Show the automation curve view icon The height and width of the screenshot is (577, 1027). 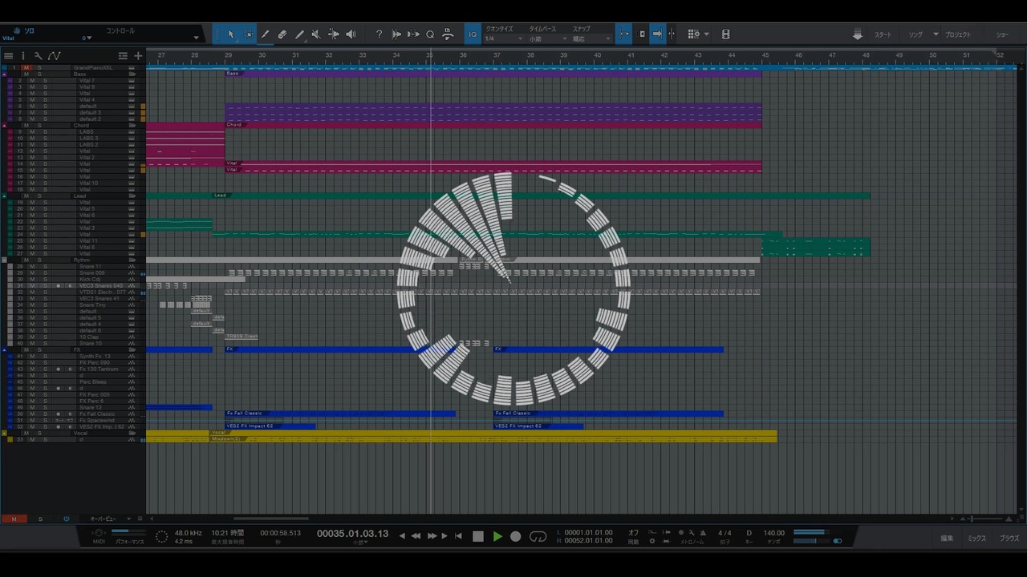pos(54,55)
